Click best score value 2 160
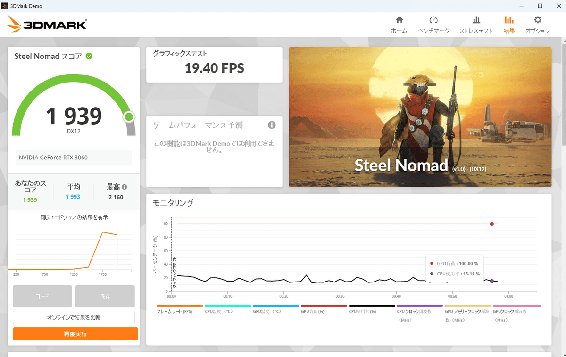Viewport: 566px width, 357px height. pyautogui.click(x=116, y=197)
